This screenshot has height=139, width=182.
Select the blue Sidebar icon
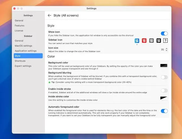click(x=137, y=41)
